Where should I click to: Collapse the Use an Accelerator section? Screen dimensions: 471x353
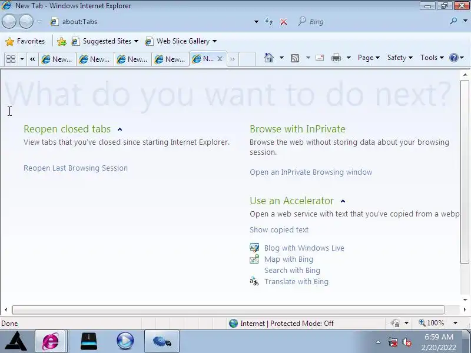click(343, 201)
